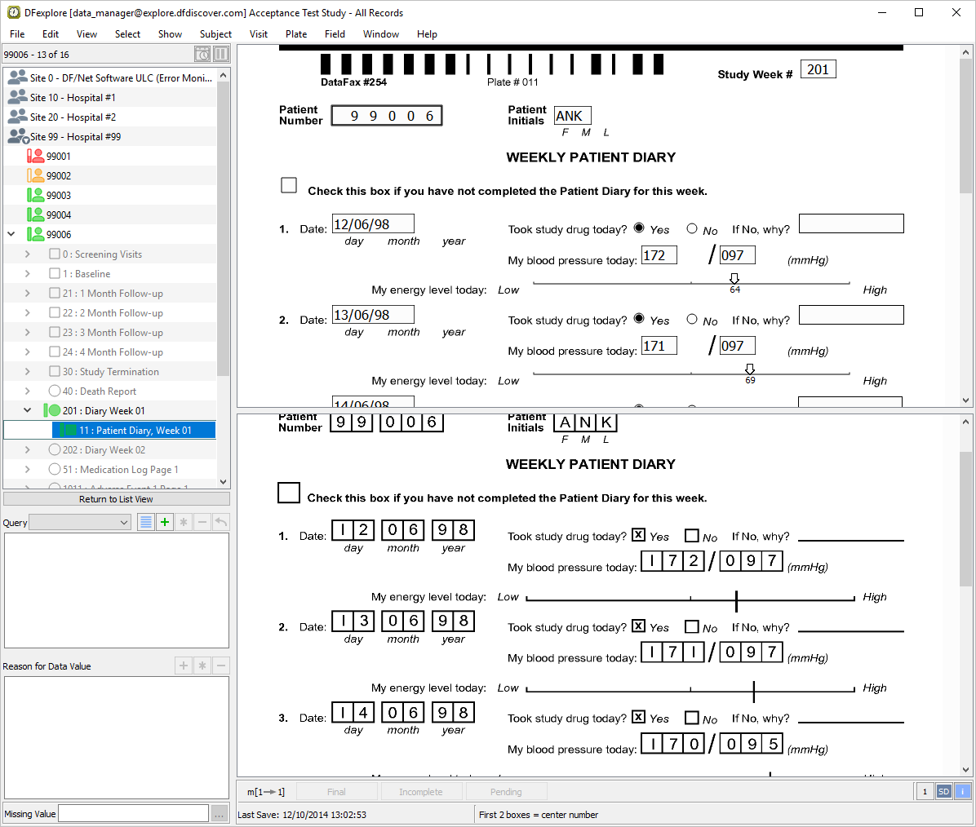
Task: Click the blue list view query icon
Action: [146, 522]
